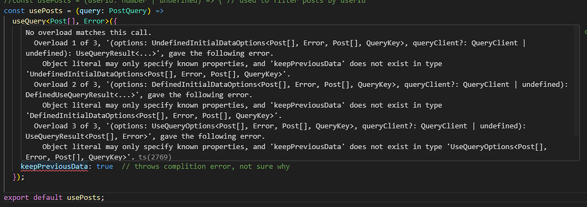Viewport: 587px width, 207px height.
Task: Click the export keyword
Action: pyautogui.click(x=17, y=197)
